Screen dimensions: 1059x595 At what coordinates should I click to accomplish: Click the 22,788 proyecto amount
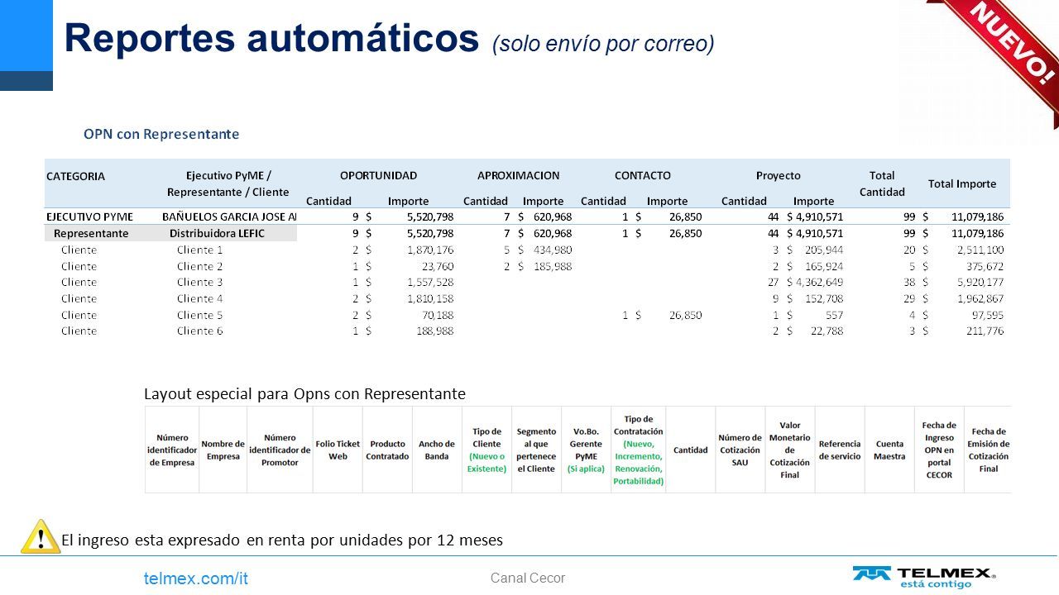pyautogui.click(x=827, y=331)
